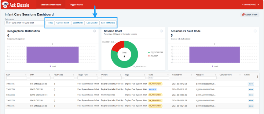
Task: Focus the Owners filter box
Action: (x=112, y=78)
